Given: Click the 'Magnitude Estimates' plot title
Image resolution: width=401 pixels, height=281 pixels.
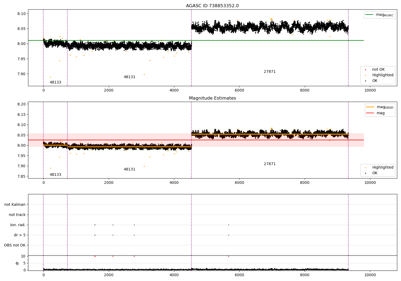Looking at the screenshot, I should point(212,98).
